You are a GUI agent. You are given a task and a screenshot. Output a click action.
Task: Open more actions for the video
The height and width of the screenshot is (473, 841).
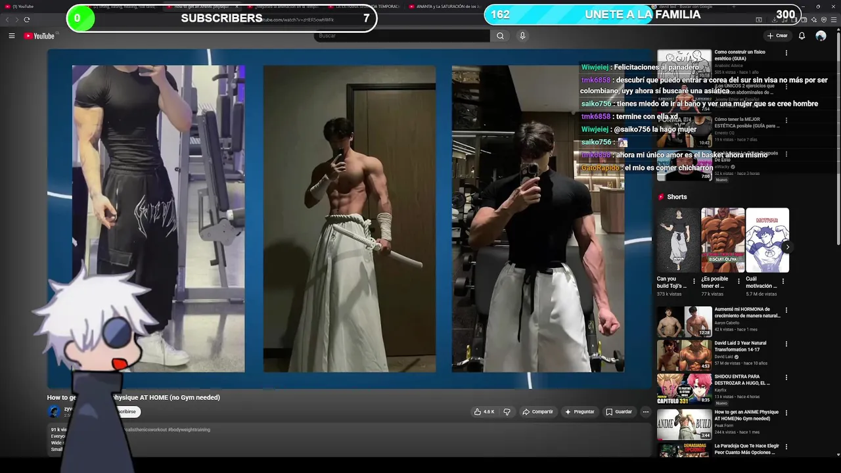645,412
